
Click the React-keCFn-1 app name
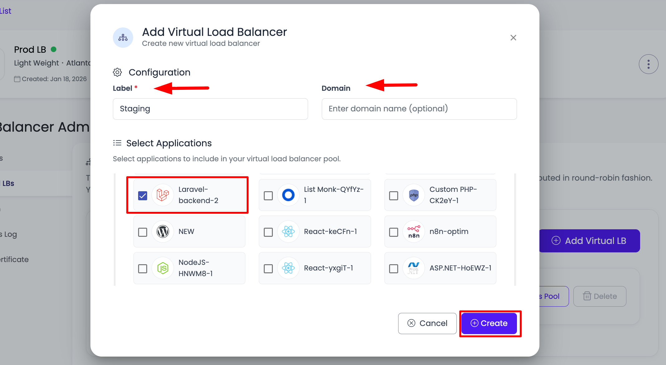(x=330, y=231)
